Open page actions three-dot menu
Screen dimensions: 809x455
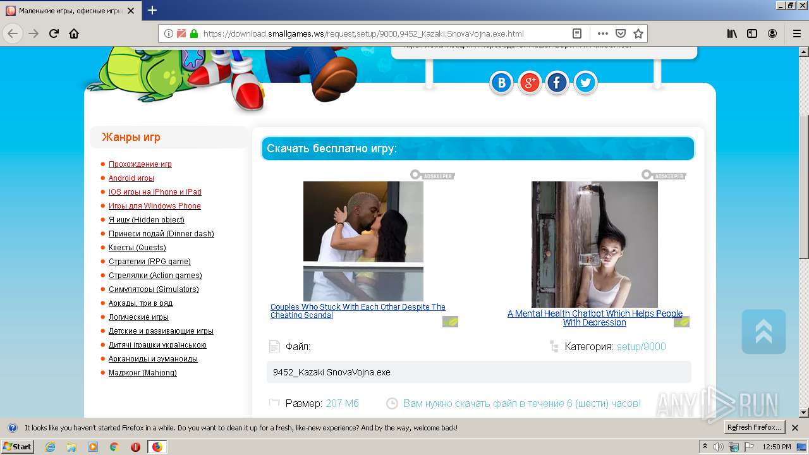pyautogui.click(x=603, y=33)
